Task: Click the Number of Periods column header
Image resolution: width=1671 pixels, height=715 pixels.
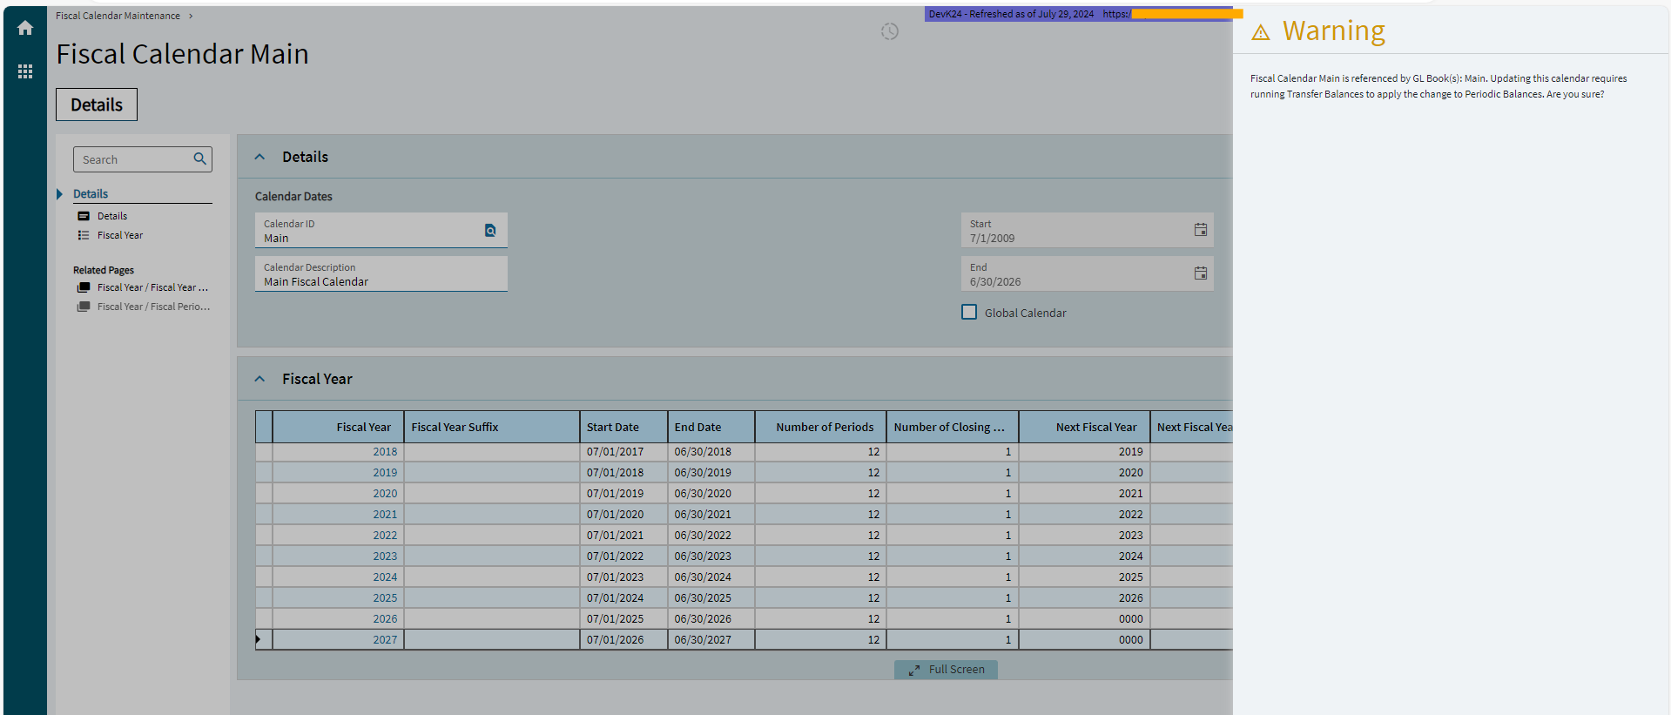Action: 824,427
